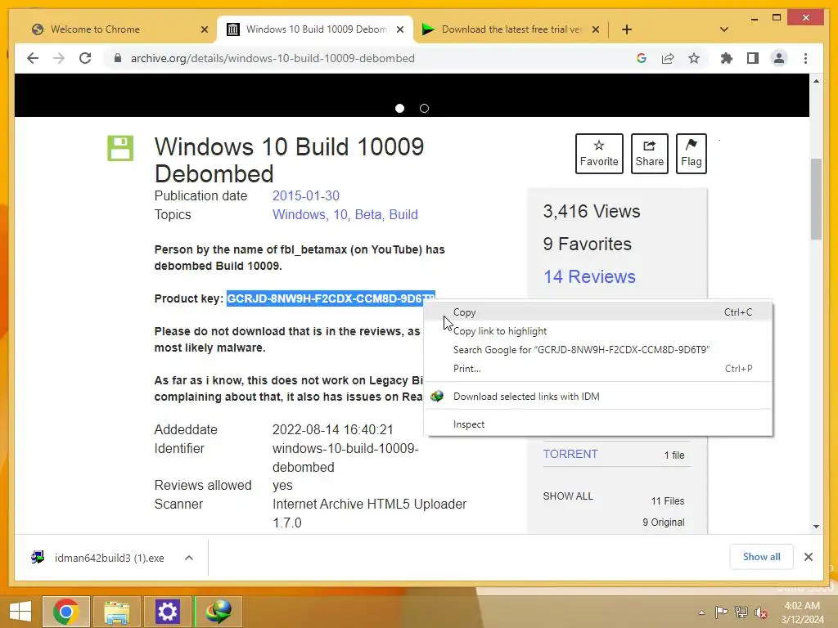
Task: Click the address bar URL
Action: click(x=273, y=58)
